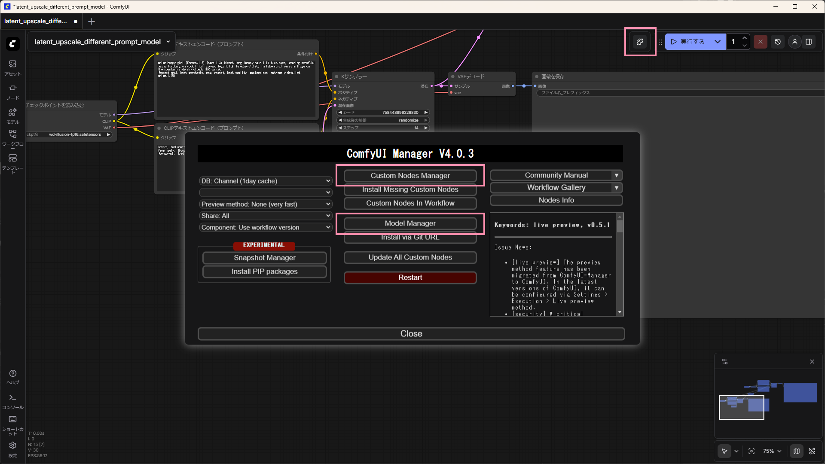The image size is (825, 464).
Task: Click the Custom Nodes Manager button
Action: coord(410,176)
